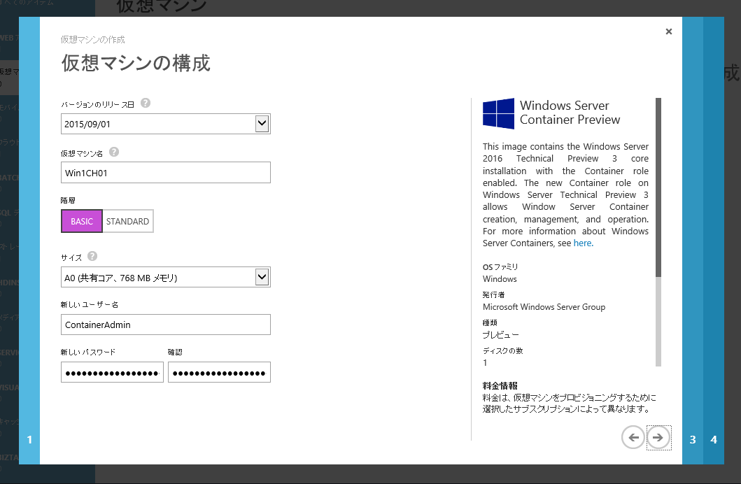Click the password confirmation field

(219, 373)
